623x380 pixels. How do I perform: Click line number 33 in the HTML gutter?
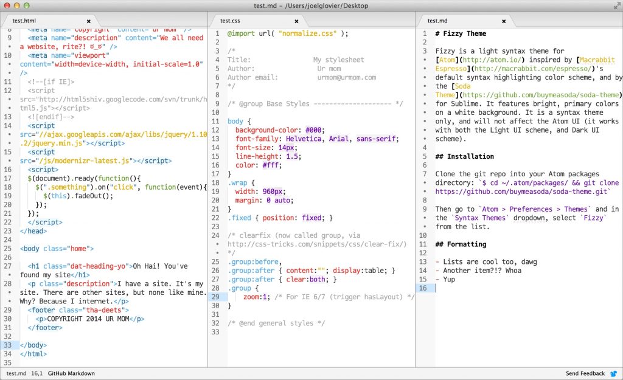tap(8, 345)
